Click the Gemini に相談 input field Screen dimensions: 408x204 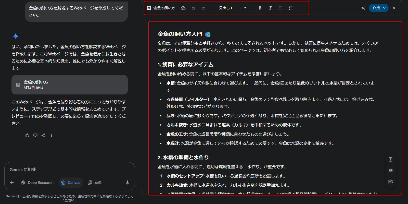(69, 170)
